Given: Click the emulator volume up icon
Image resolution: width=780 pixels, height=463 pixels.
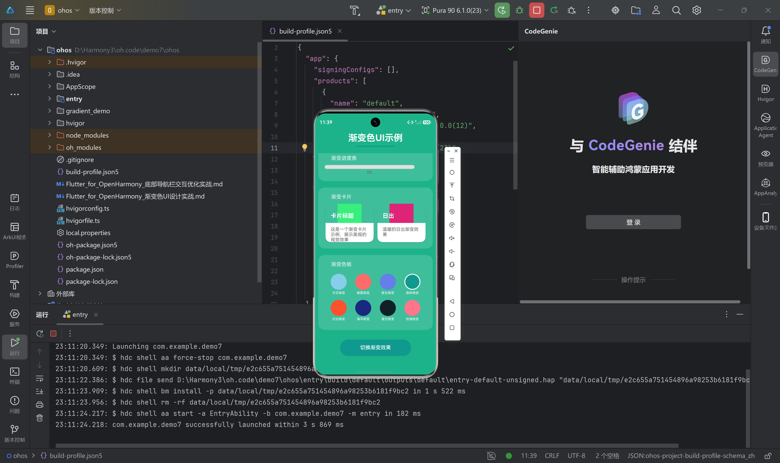Looking at the screenshot, I should [x=452, y=238].
